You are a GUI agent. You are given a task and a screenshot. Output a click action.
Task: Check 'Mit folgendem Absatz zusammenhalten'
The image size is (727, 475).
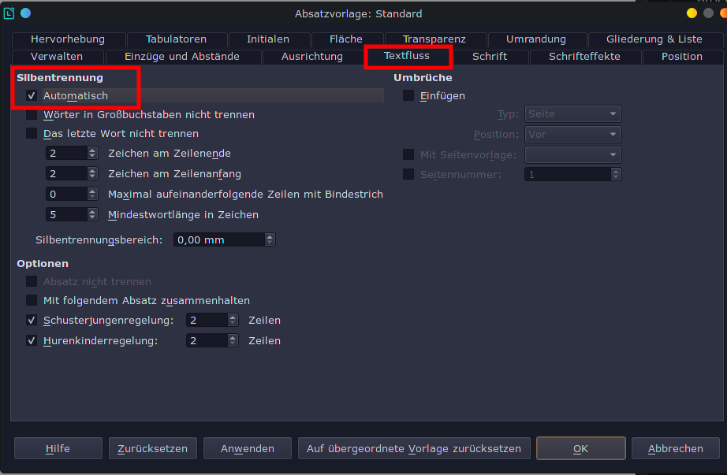(32, 300)
